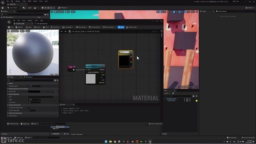Toggle Platform Stats in material toolbar
This screenshot has height=144, width=256.
[x=131, y=27]
